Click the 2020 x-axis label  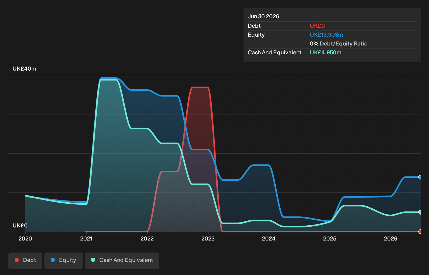coord(25,239)
